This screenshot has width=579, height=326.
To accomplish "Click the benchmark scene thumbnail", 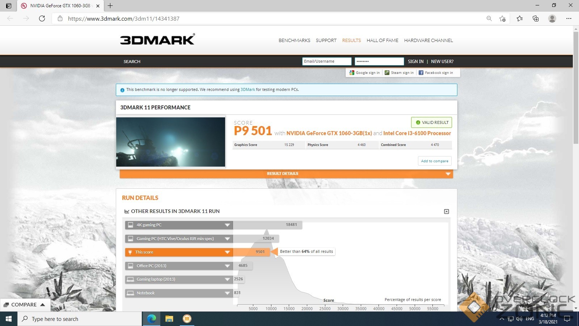I will [x=170, y=142].
